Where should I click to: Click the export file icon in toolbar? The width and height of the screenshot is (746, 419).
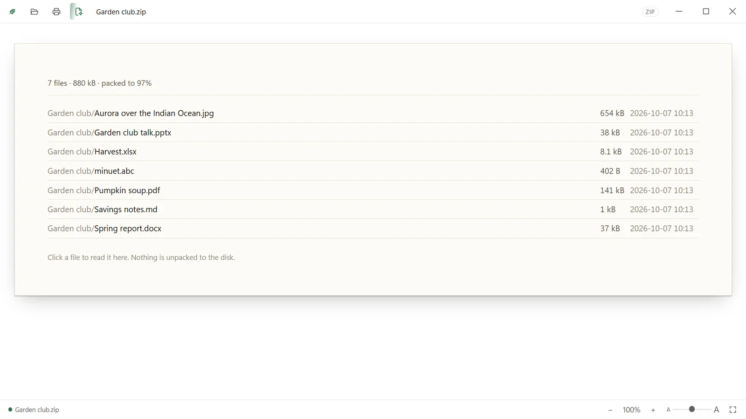click(78, 12)
